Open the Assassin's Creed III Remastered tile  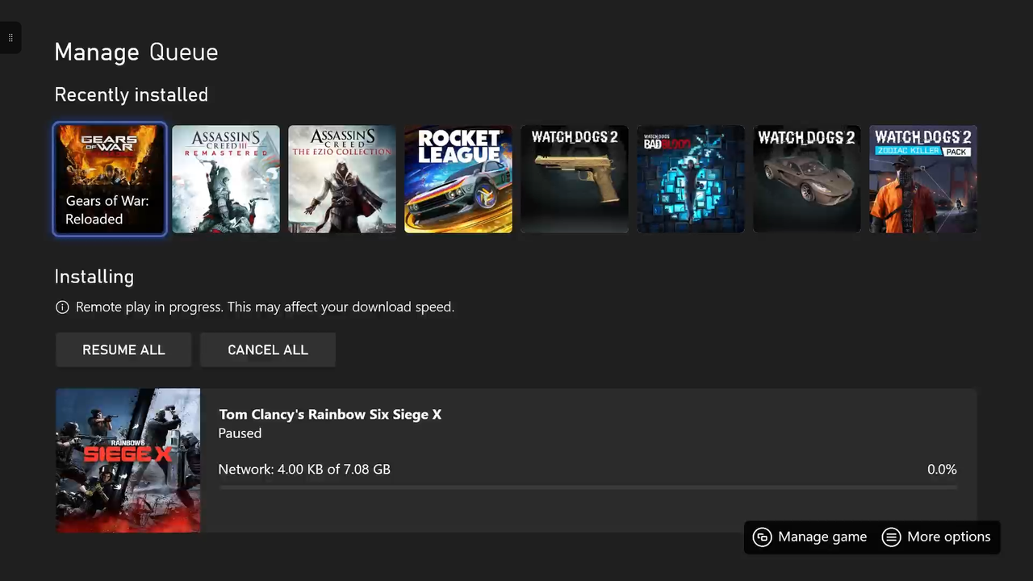[x=226, y=179]
